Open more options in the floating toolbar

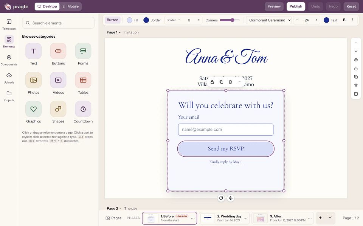tap(239, 82)
